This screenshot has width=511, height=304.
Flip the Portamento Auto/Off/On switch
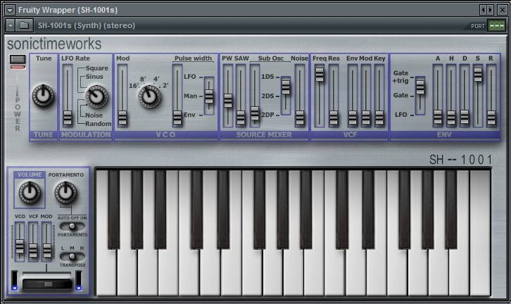click(68, 226)
